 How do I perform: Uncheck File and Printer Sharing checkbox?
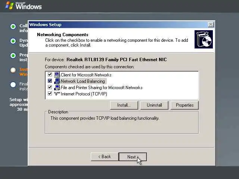click(x=50, y=87)
